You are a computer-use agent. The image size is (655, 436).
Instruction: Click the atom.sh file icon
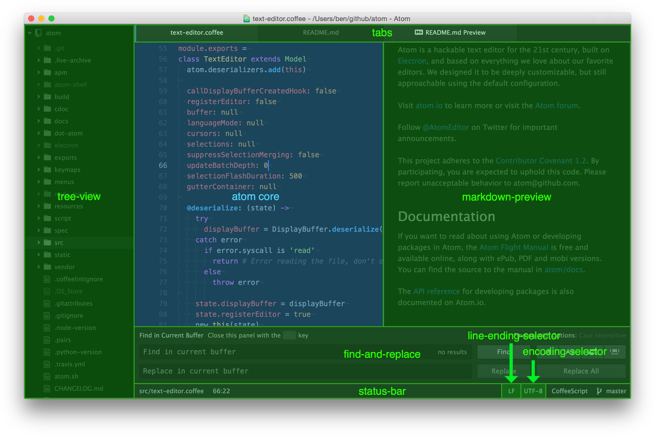(47, 376)
